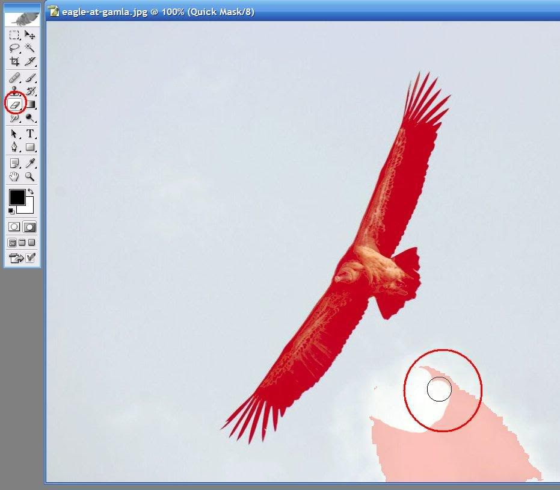
Task: Select the Magic Wand tool
Action: click(x=30, y=48)
